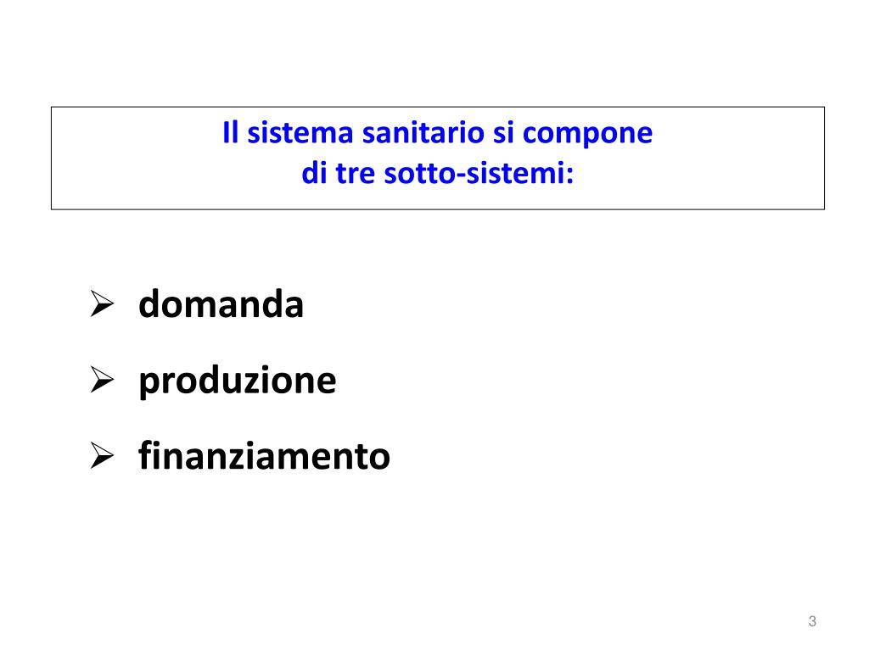Select the word finanziamento
The width and height of the screenshot is (869, 651).
coord(265,455)
